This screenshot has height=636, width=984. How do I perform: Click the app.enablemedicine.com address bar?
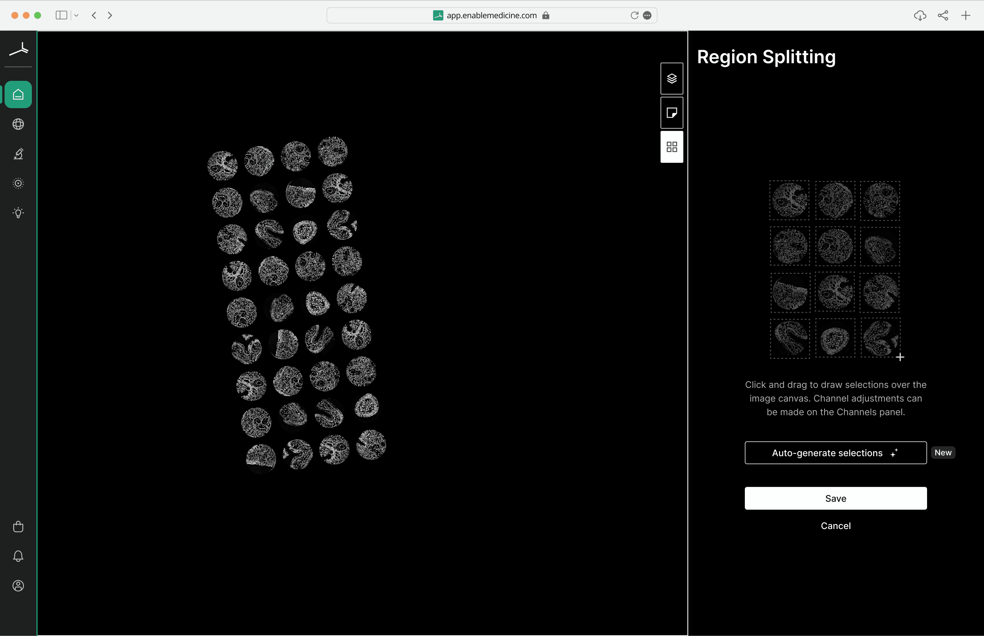[x=492, y=15]
